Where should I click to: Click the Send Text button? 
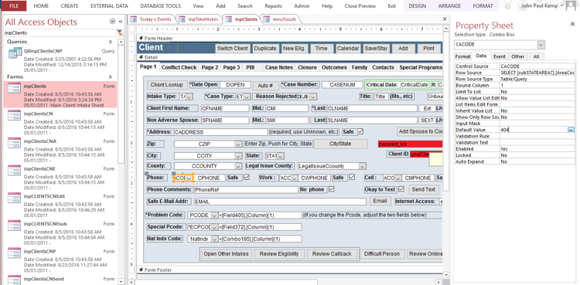pos(424,189)
